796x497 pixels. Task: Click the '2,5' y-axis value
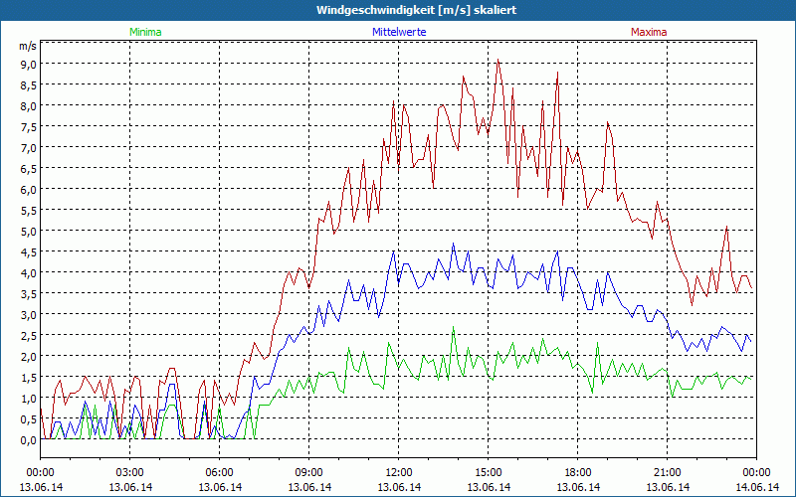(x=29, y=336)
